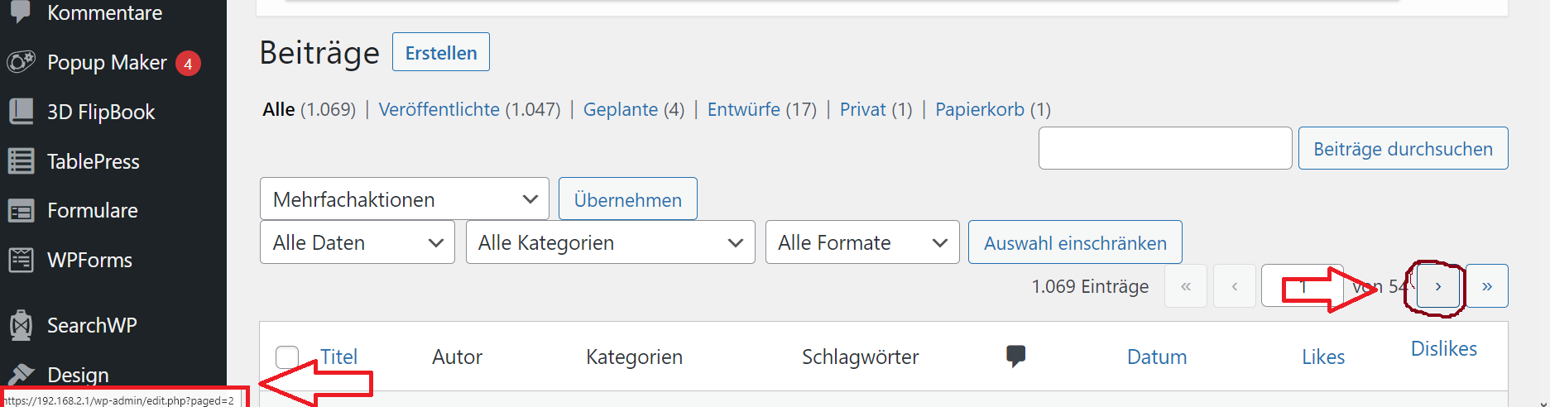Expand the Mehrfachaktionen dropdown

click(x=405, y=199)
